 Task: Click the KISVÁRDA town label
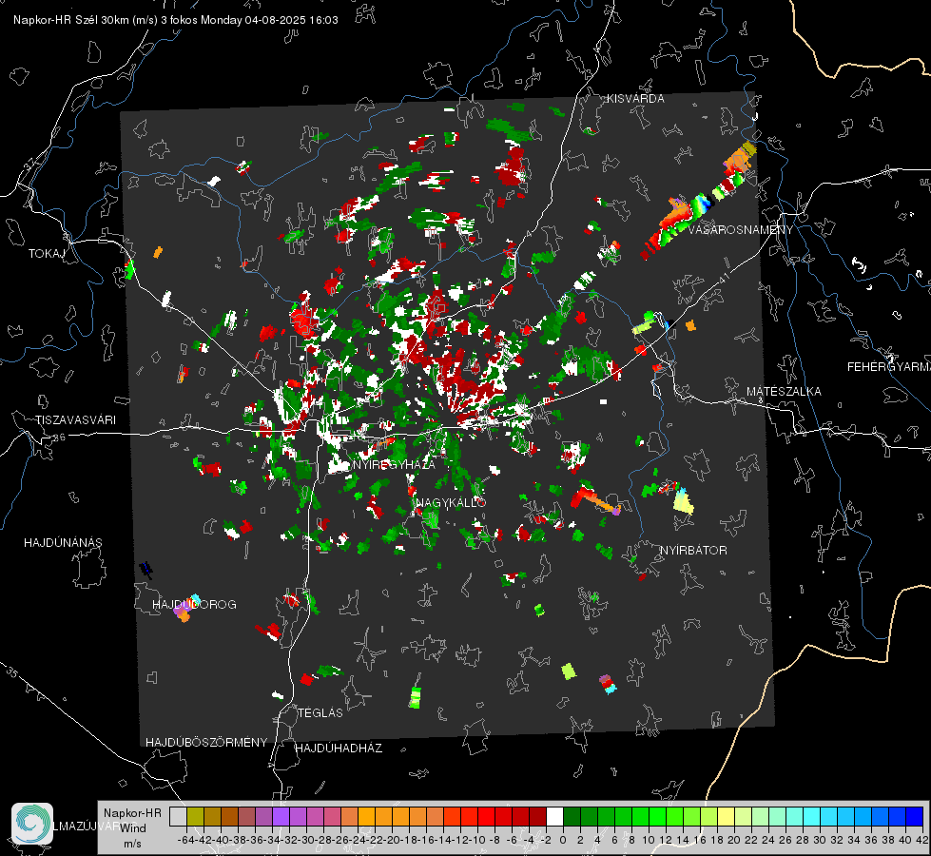pos(635,99)
